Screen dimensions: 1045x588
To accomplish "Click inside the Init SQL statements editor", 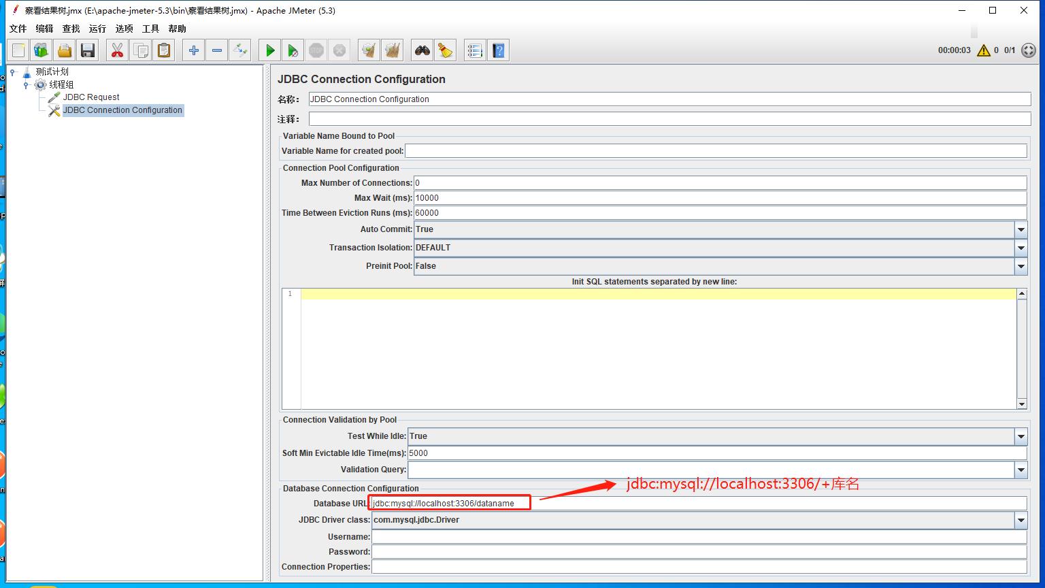I will click(x=659, y=348).
